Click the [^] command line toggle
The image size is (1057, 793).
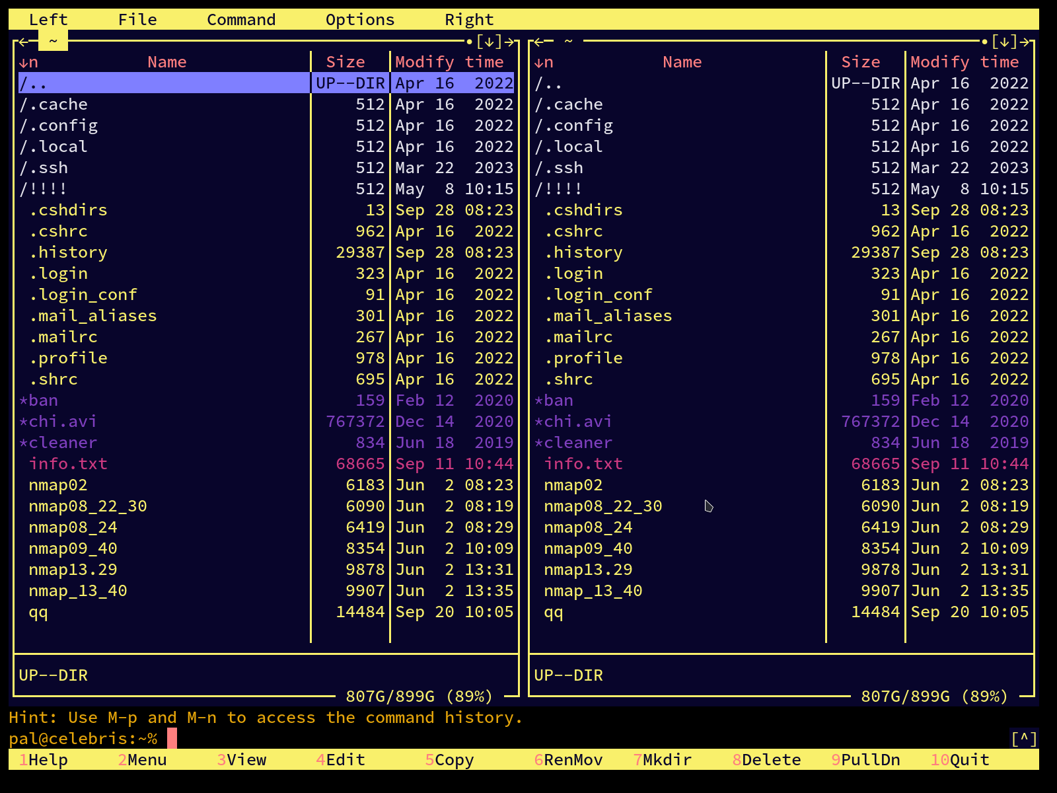(1024, 739)
